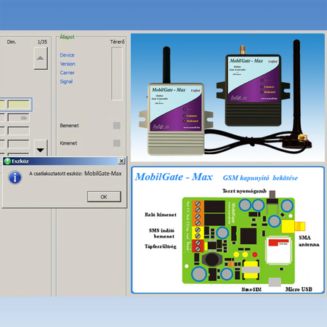This screenshot has height=327, width=327.
Task: Open the MobilGate-Max device photo
Action: (x=227, y=97)
